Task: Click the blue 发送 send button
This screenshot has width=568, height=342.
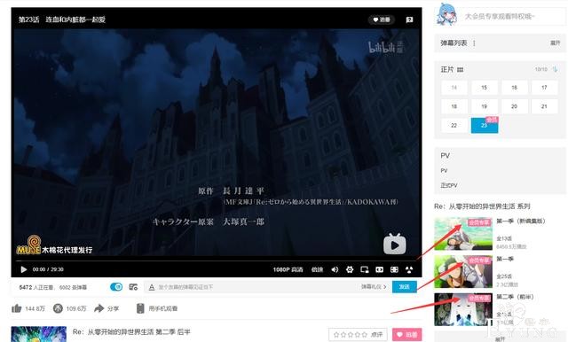Action: (x=405, y=287)
